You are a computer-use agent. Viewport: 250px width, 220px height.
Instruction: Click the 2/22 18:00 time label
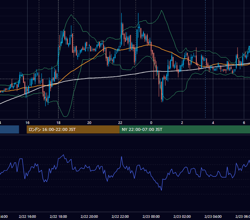pos(58,216)
